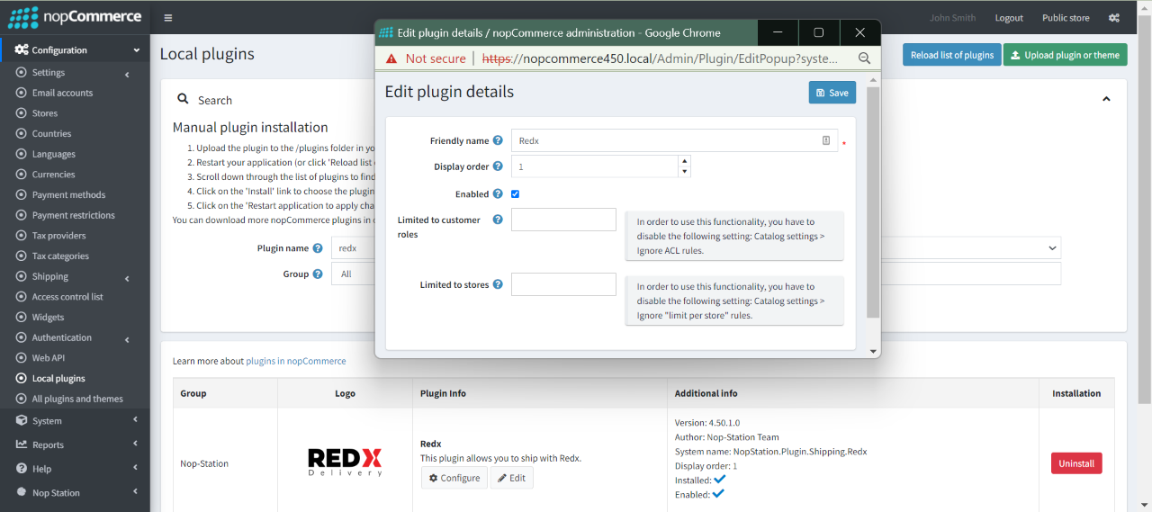This screenshot has height=512, width=1152.
Task: Save the plugin details
Action: click(832, 93)
